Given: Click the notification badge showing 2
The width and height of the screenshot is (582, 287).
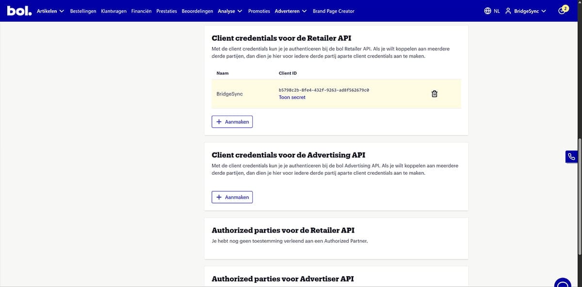Looking at the screenshot, I should tap(565, 8).
